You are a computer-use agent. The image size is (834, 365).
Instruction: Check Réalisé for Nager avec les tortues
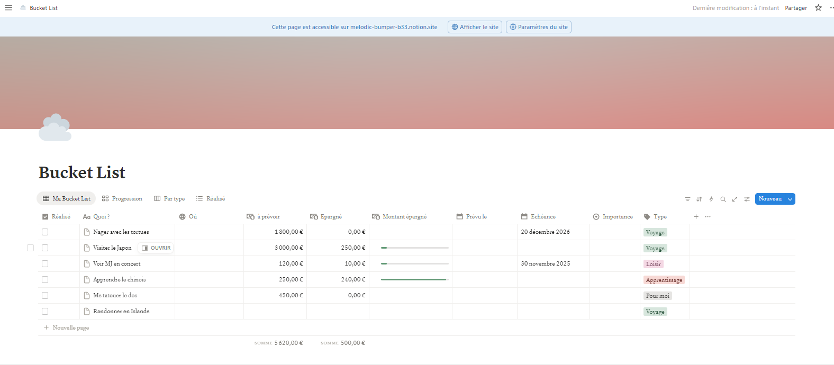click(45, 232)
